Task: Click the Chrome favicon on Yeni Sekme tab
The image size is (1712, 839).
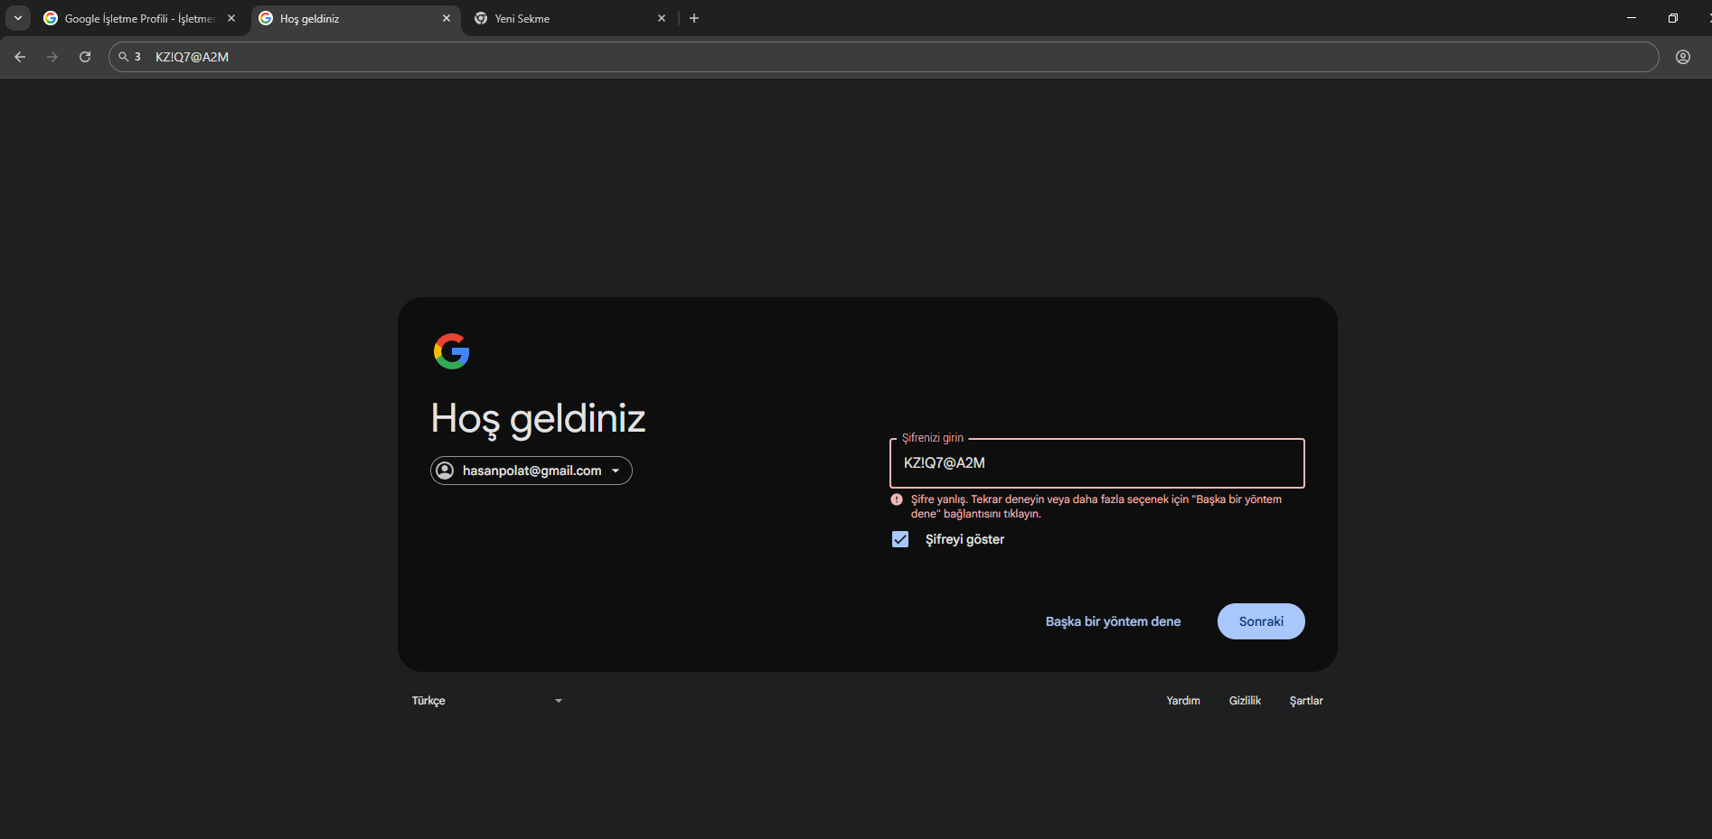Action: 481,18
